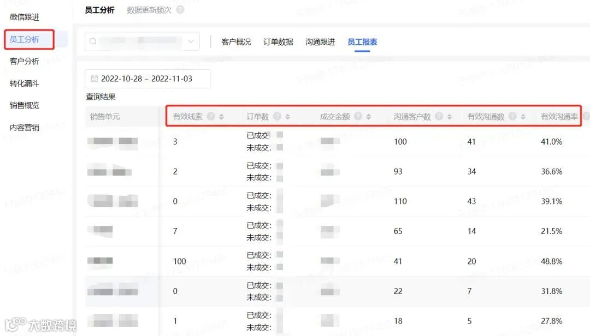This screenshot has width=590, height=336.
Task: Sort by the 成交金额 column arrows
Action: (x=368, y=117)
